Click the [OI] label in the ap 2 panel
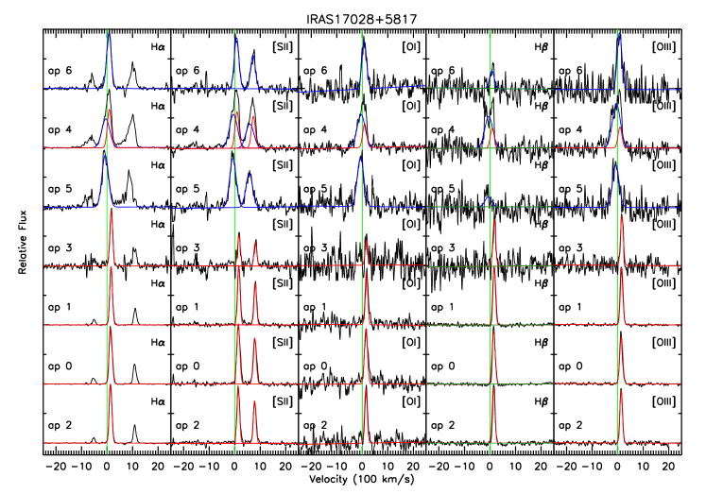 pyautogui.click(x=411, y=401)
